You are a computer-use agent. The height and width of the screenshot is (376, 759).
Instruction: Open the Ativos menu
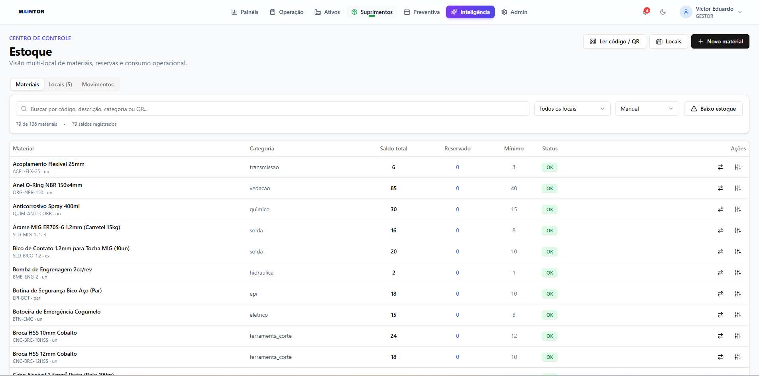click(x=327, y=12)
